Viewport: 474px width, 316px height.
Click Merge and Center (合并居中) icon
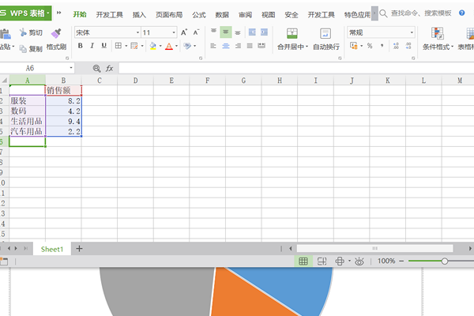292,33
